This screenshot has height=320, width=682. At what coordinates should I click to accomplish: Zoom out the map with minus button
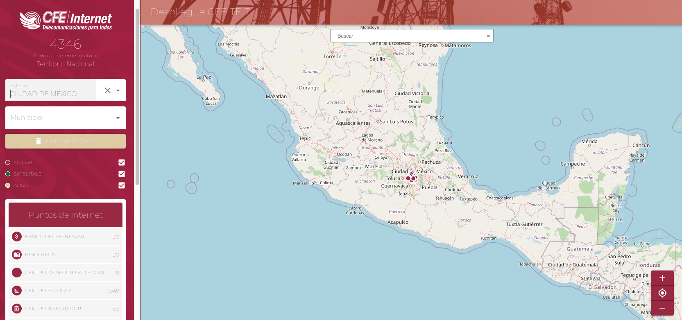(662, 308)
